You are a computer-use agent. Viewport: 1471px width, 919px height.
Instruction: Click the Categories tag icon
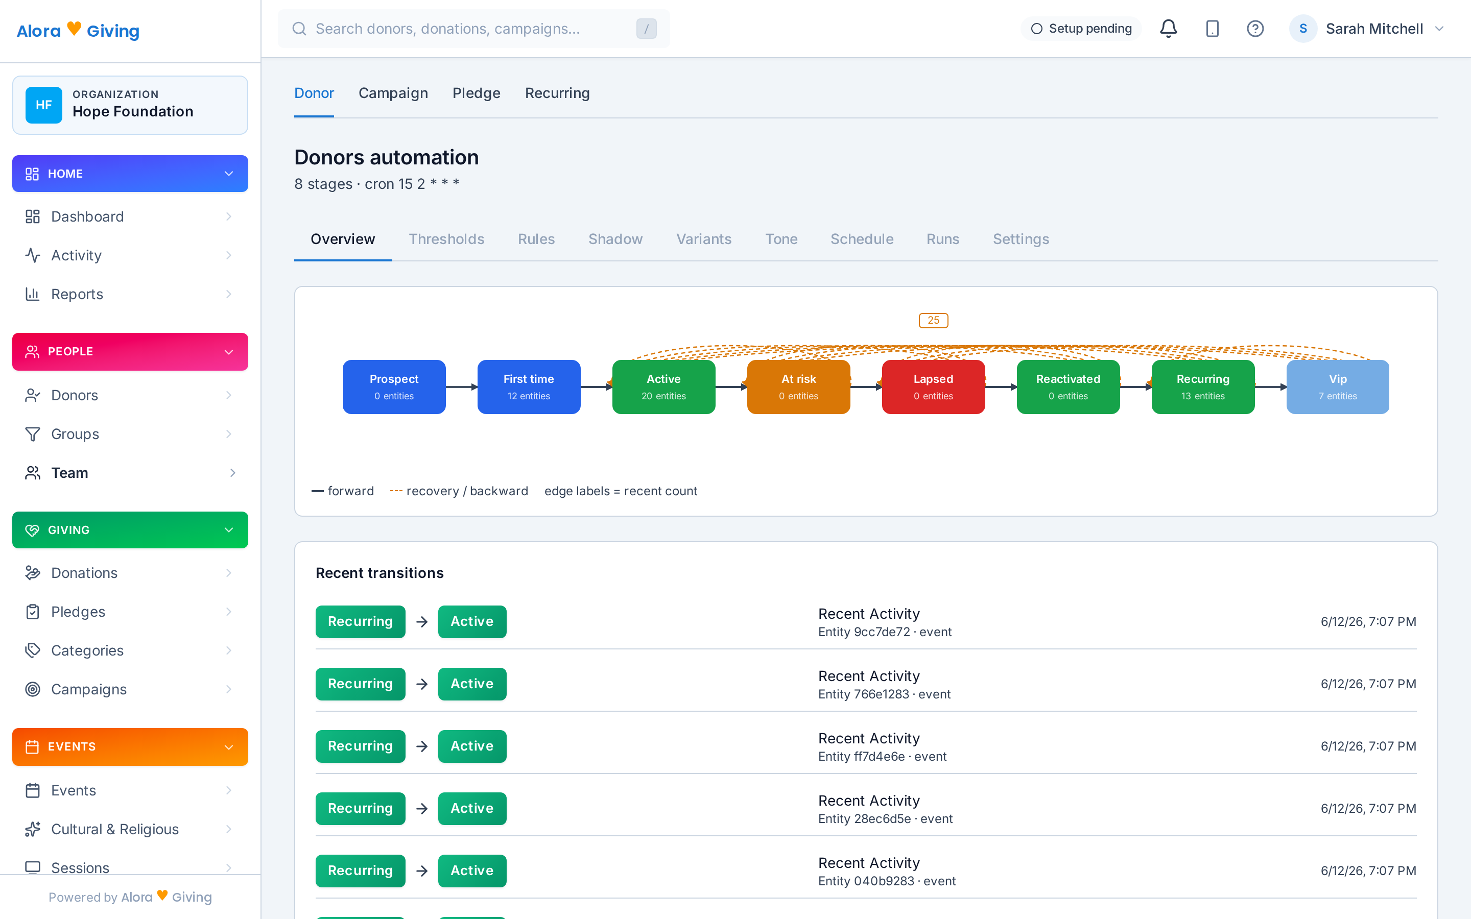coord(32,650)
